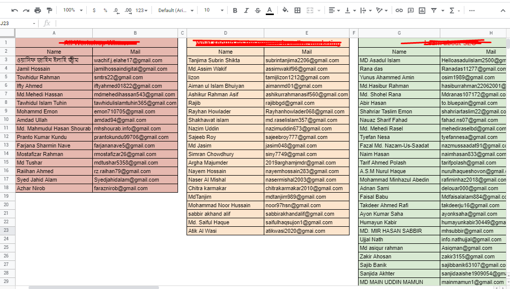This screenshot has height=289, width=510.
Task: Click the Insert link icon
Action: click(399, 11)
